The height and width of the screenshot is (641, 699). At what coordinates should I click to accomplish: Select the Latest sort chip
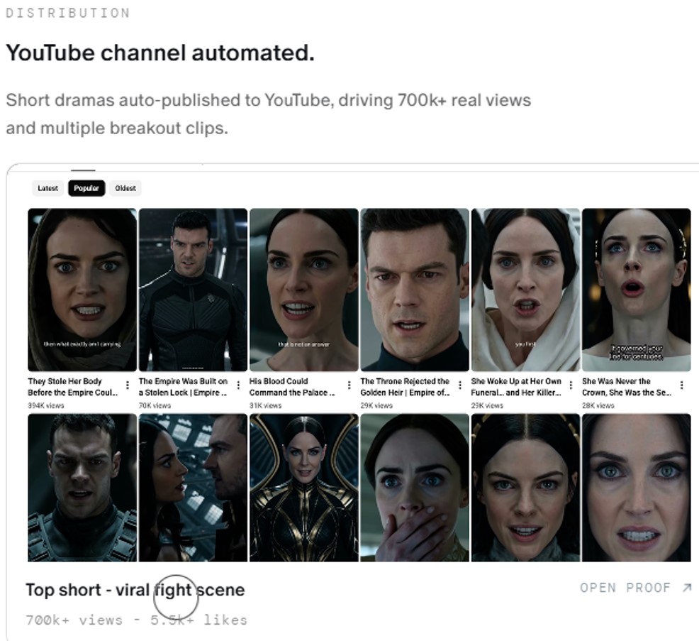(47, 188)
